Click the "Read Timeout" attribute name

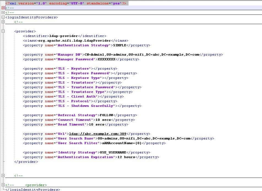[x=71, y=124]
